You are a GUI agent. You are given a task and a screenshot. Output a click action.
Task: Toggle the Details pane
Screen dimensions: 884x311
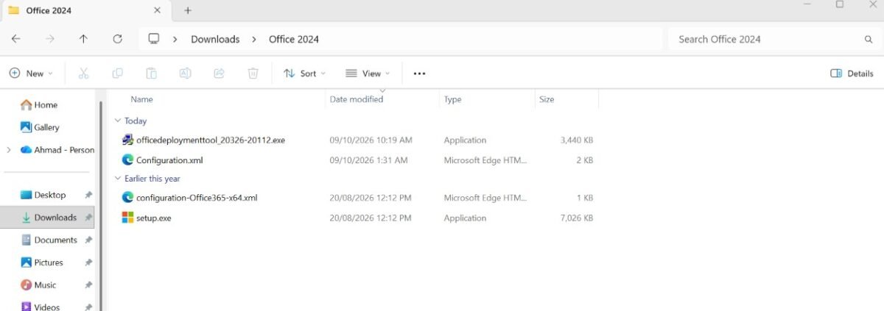coord(852,74)
